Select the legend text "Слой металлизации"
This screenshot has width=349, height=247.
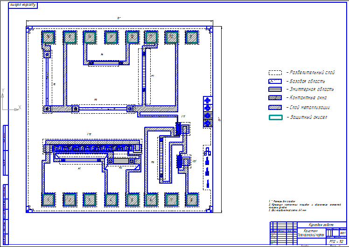click(310, 107)
